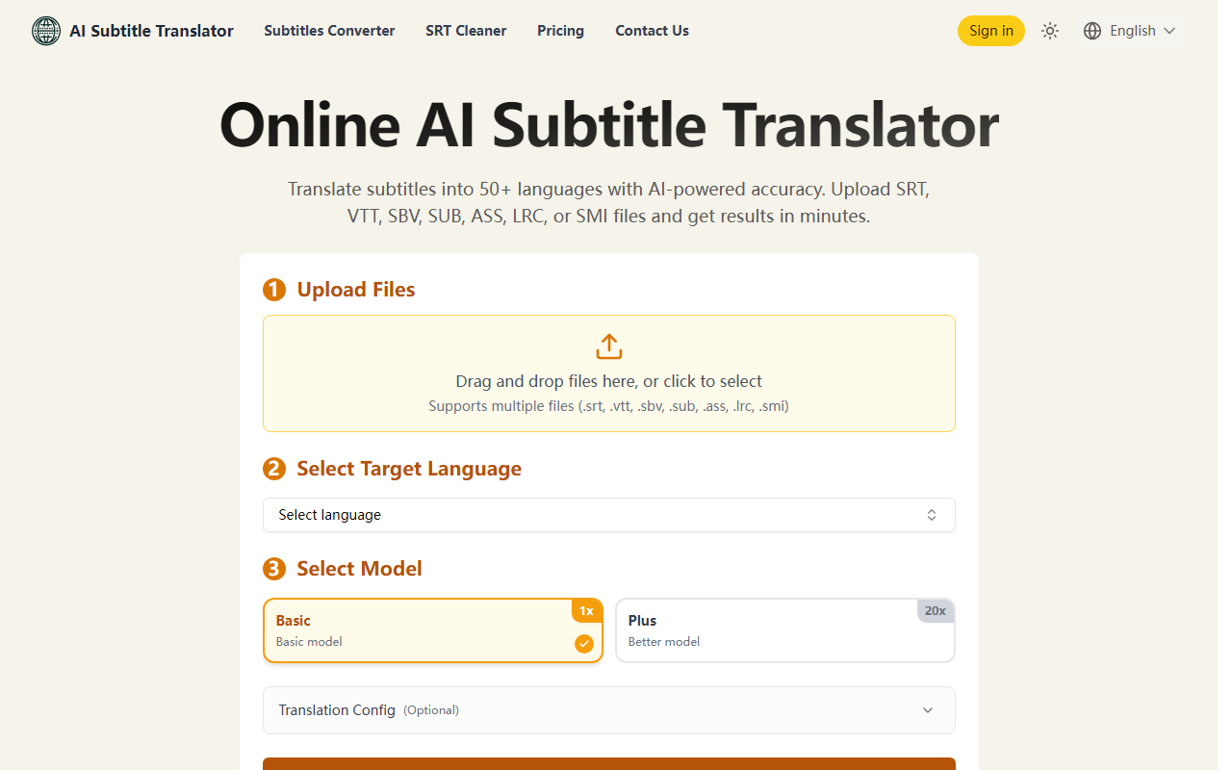The width and height of the screenshot is (1232, 770).
Task: Click the 20x badge on Plus
Action: (936, 610)
